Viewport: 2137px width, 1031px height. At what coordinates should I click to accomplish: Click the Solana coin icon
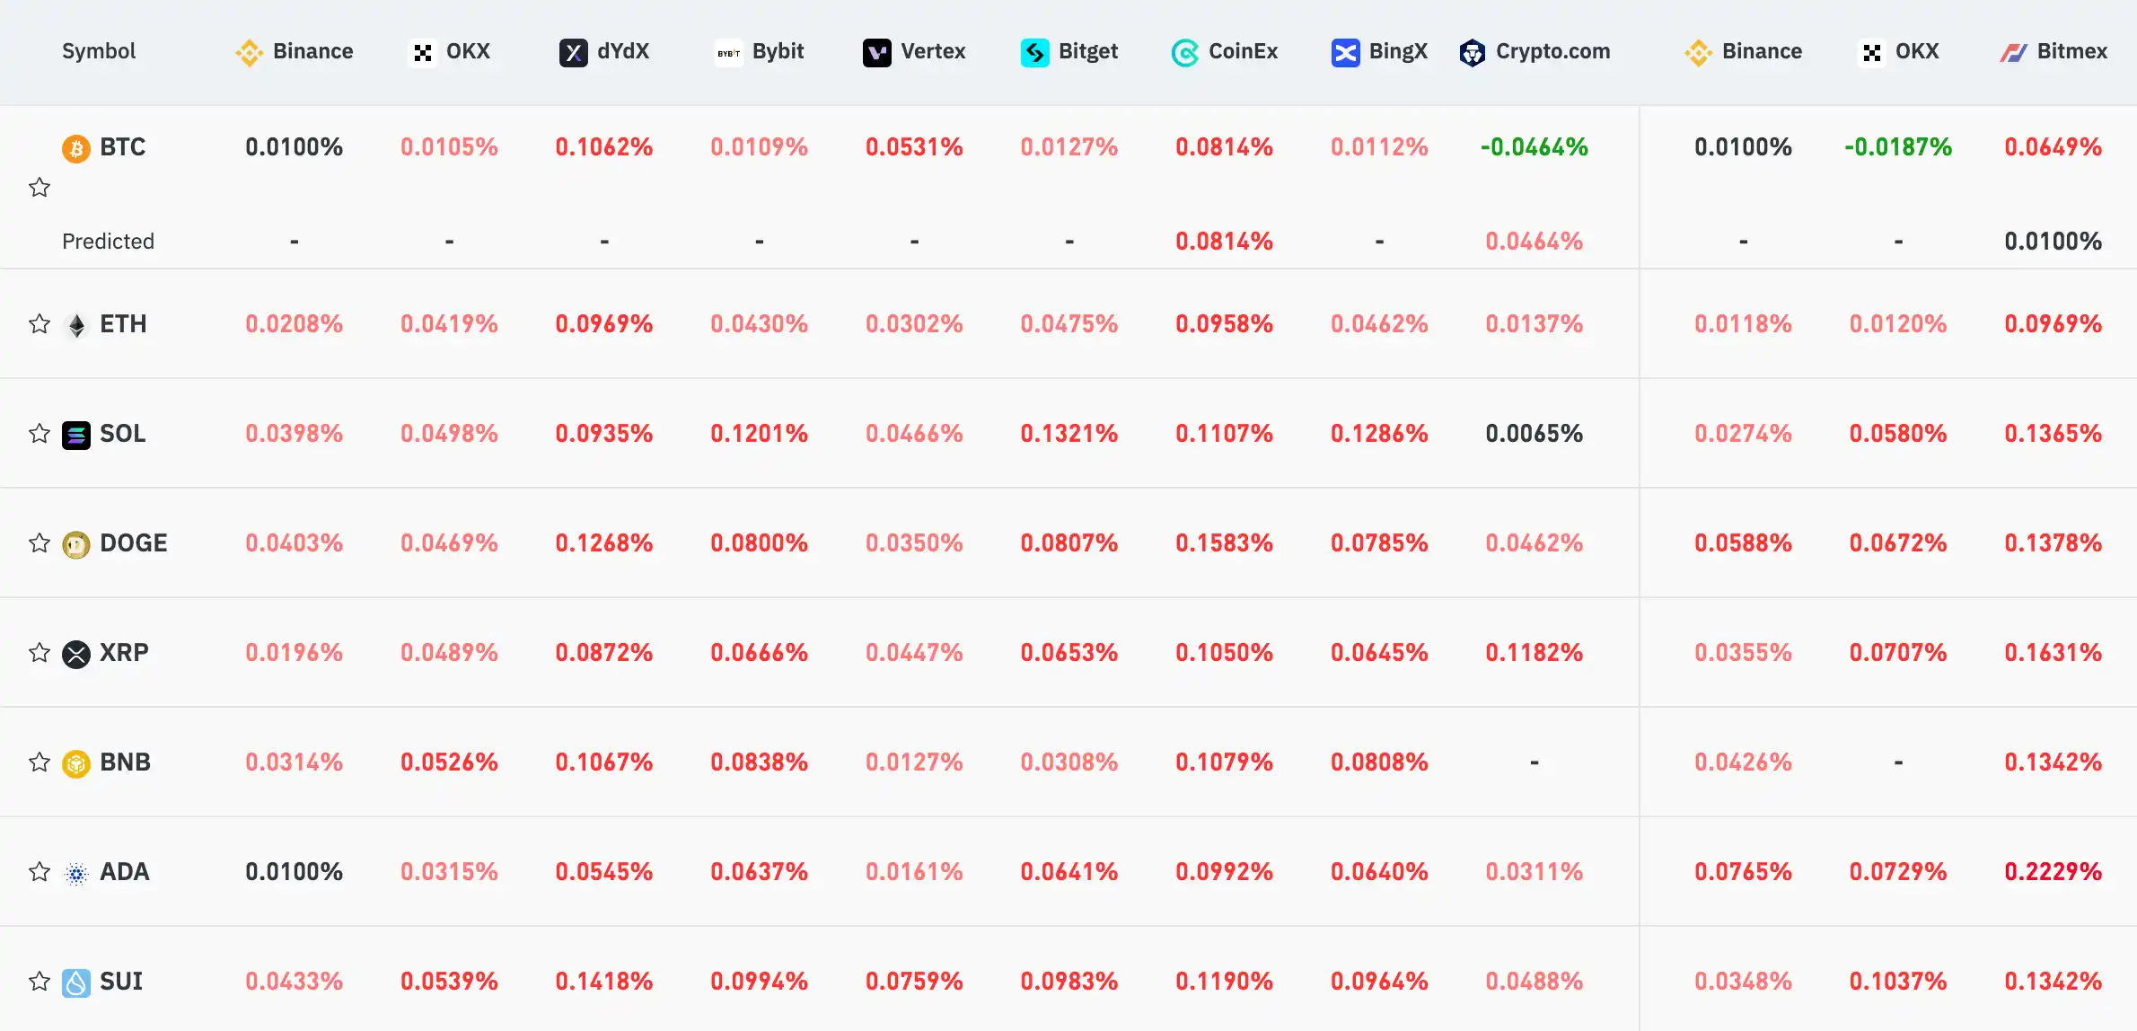(76, 435)
